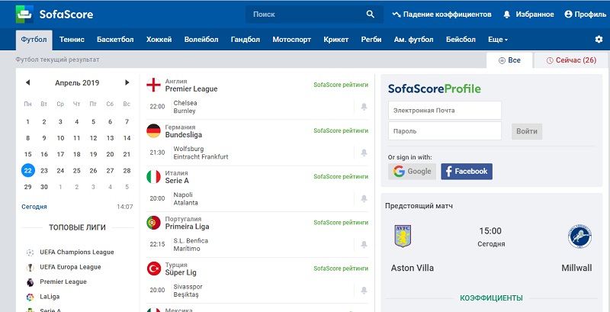Click the search magnifier icon

tap(371, 14)
